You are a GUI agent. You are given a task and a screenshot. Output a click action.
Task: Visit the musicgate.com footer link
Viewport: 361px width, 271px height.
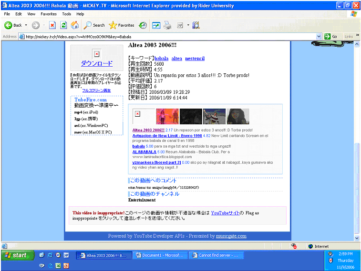(x=231, y=236)
